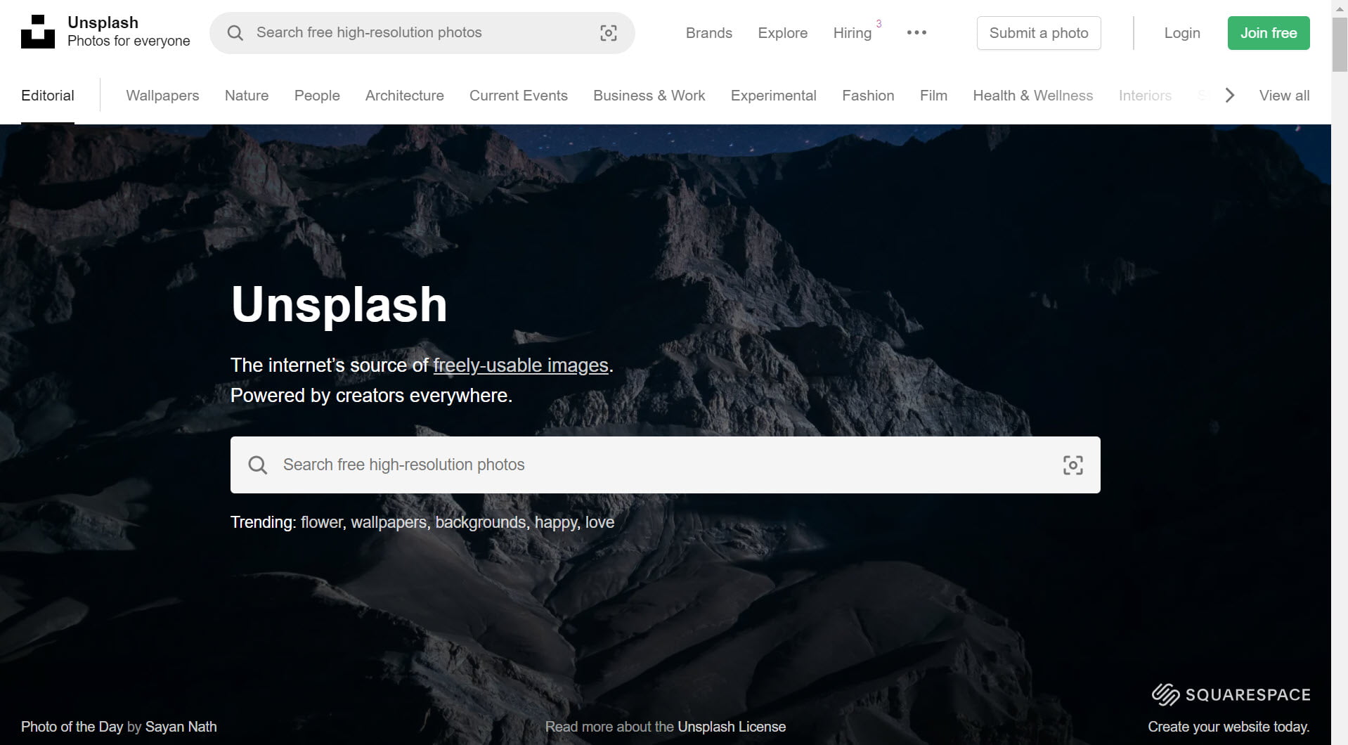The image size is (1348, 745).
Task: Open visual search in top search bar
Action: point(608,33)
